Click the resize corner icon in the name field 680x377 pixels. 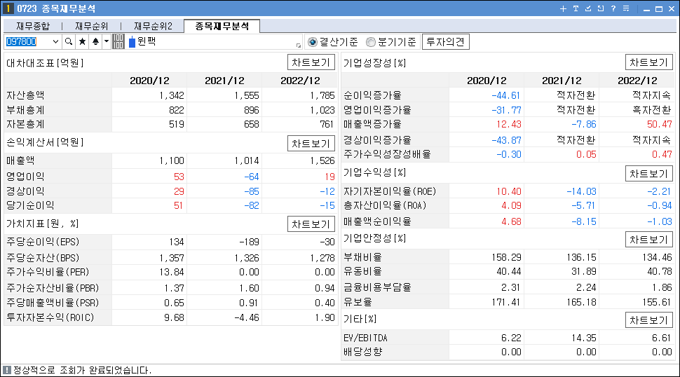click(299, 45)
